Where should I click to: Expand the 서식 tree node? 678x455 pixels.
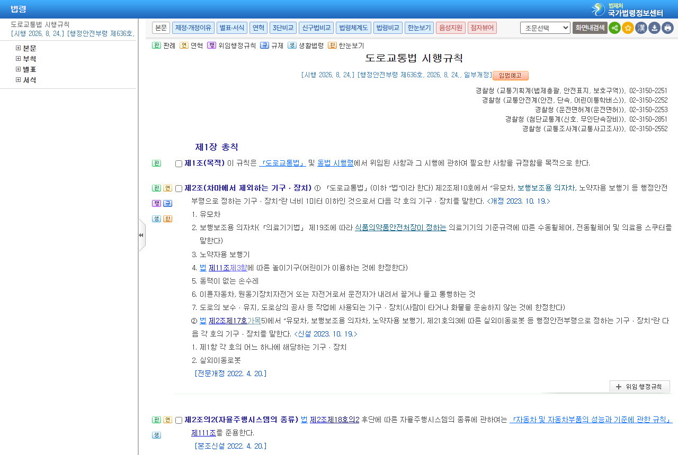click(x=19, y=80)
